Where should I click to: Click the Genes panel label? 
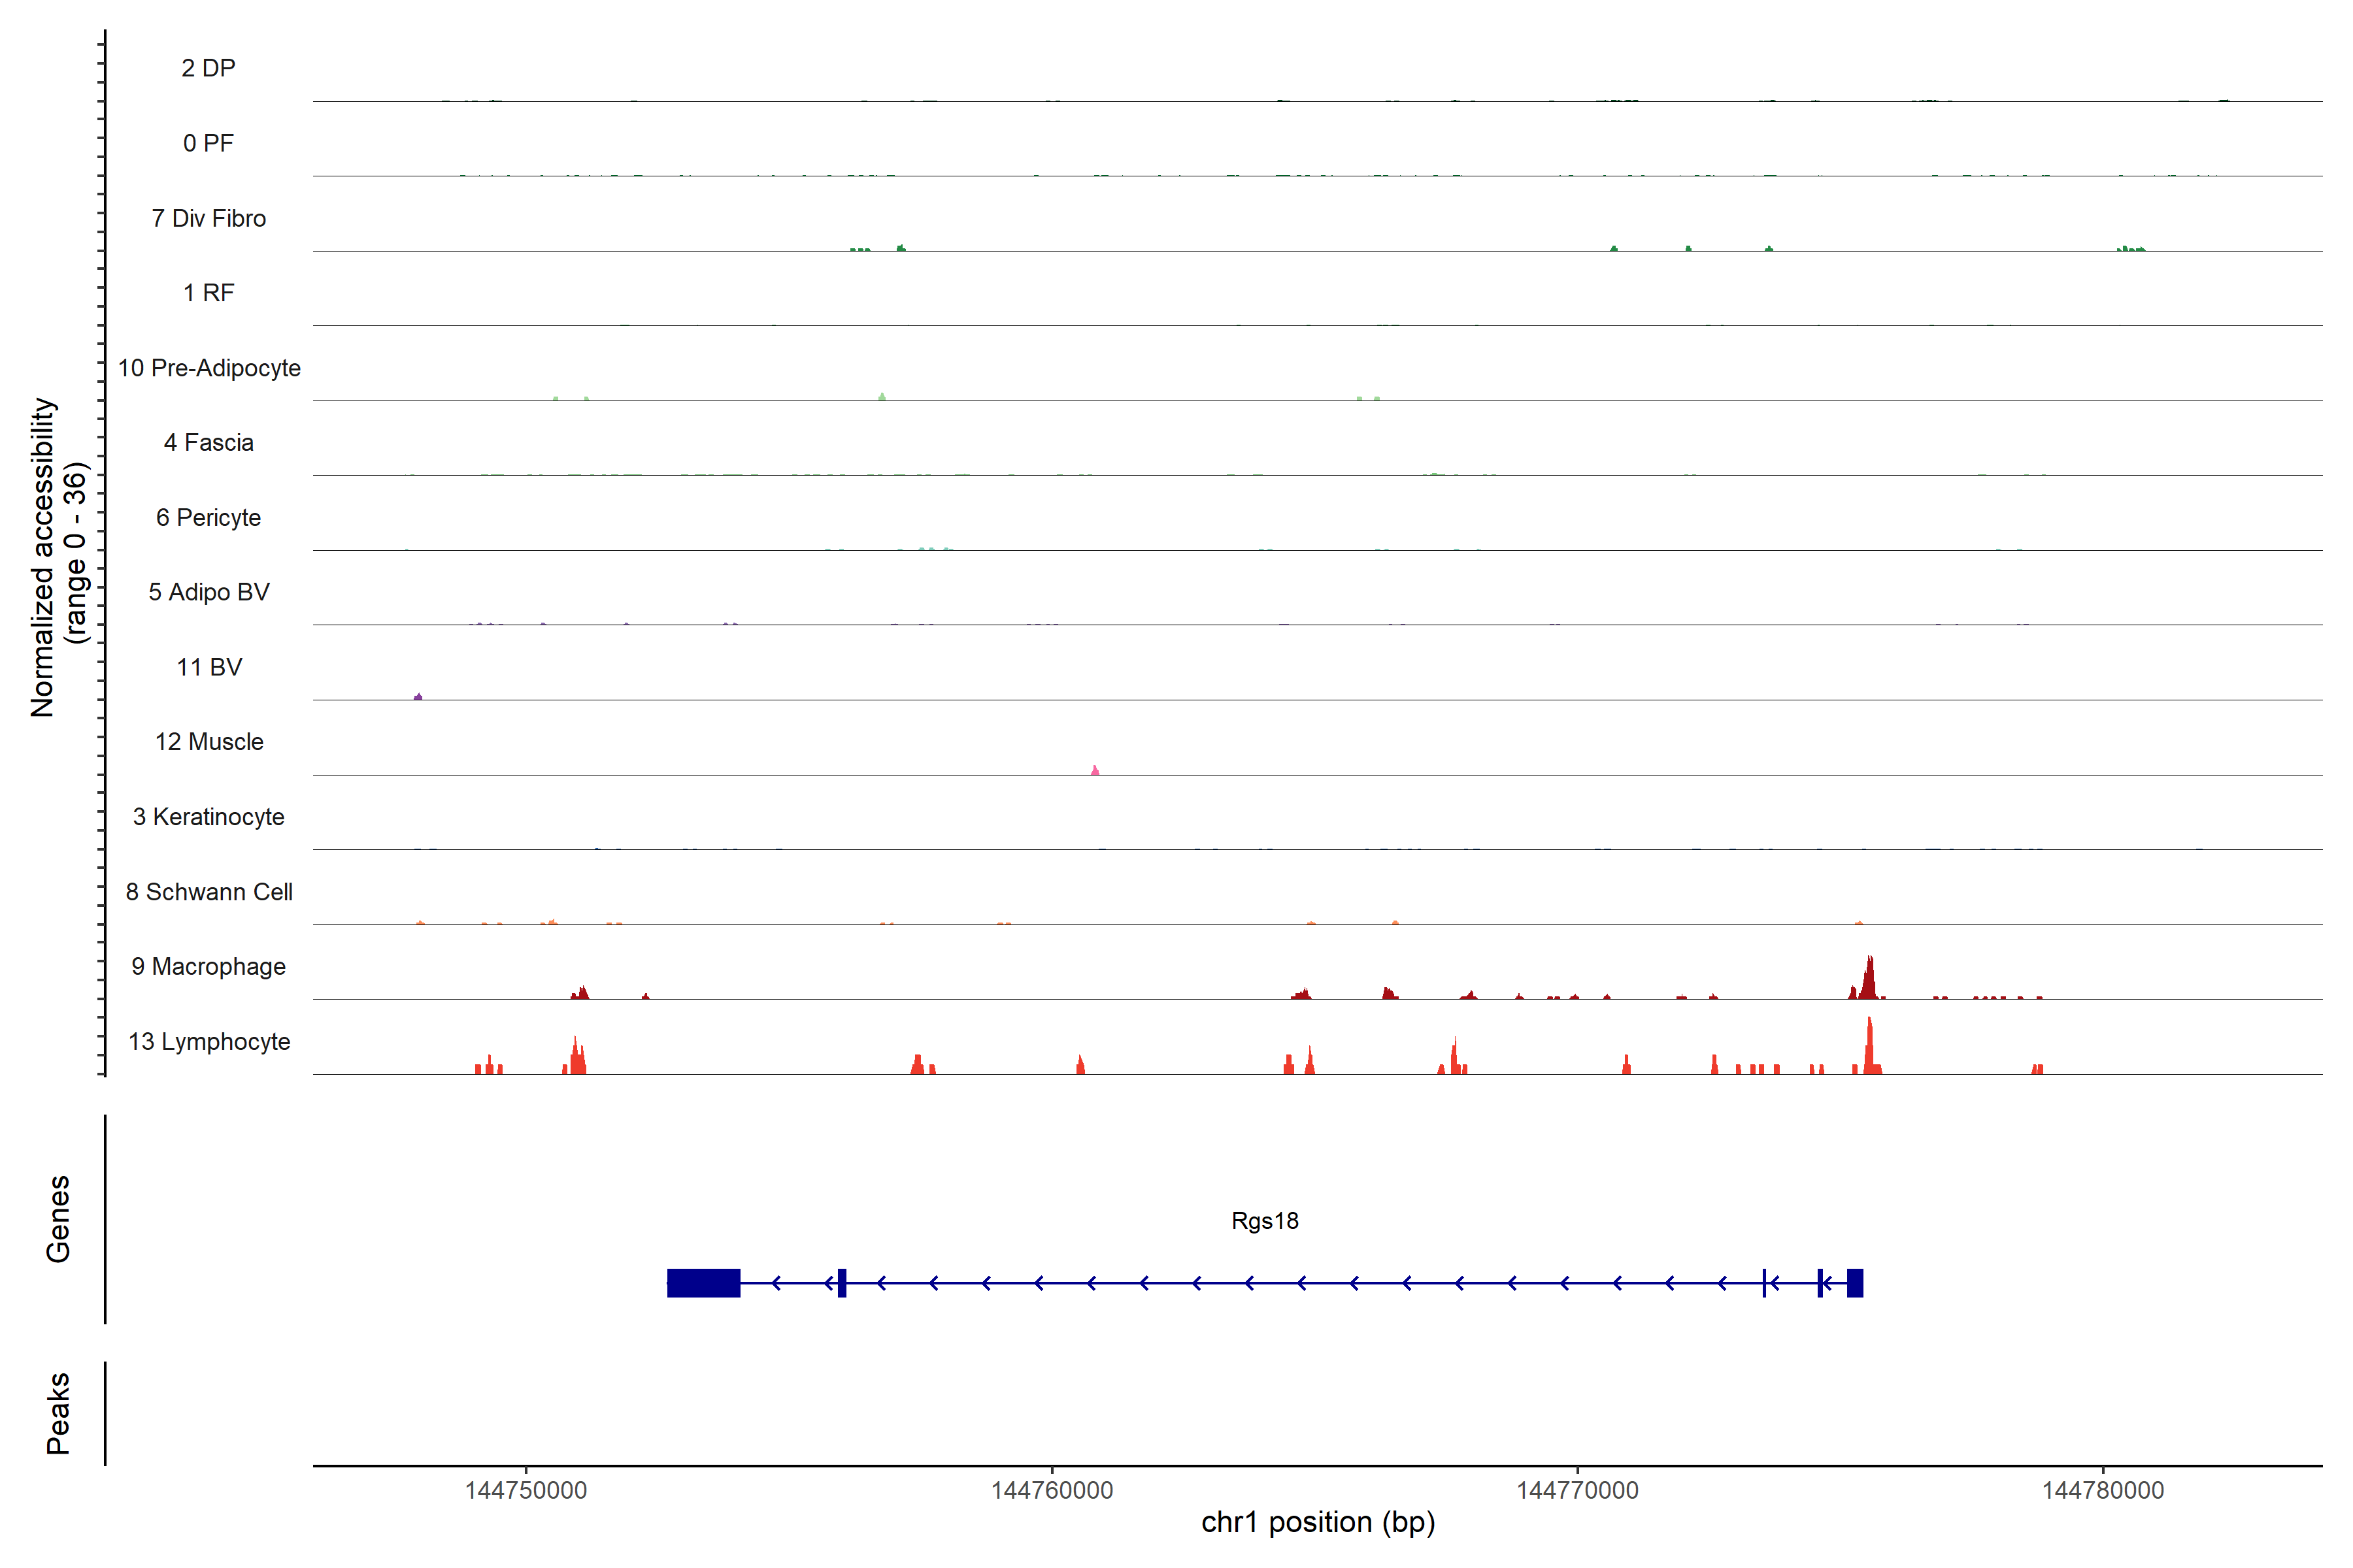(x=58, y=1219)
